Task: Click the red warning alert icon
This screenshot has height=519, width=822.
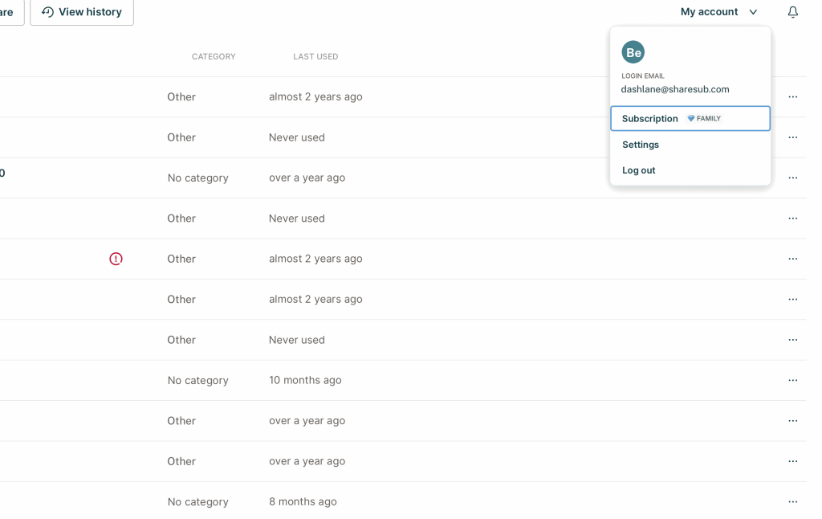Action: tap(116, 259)
